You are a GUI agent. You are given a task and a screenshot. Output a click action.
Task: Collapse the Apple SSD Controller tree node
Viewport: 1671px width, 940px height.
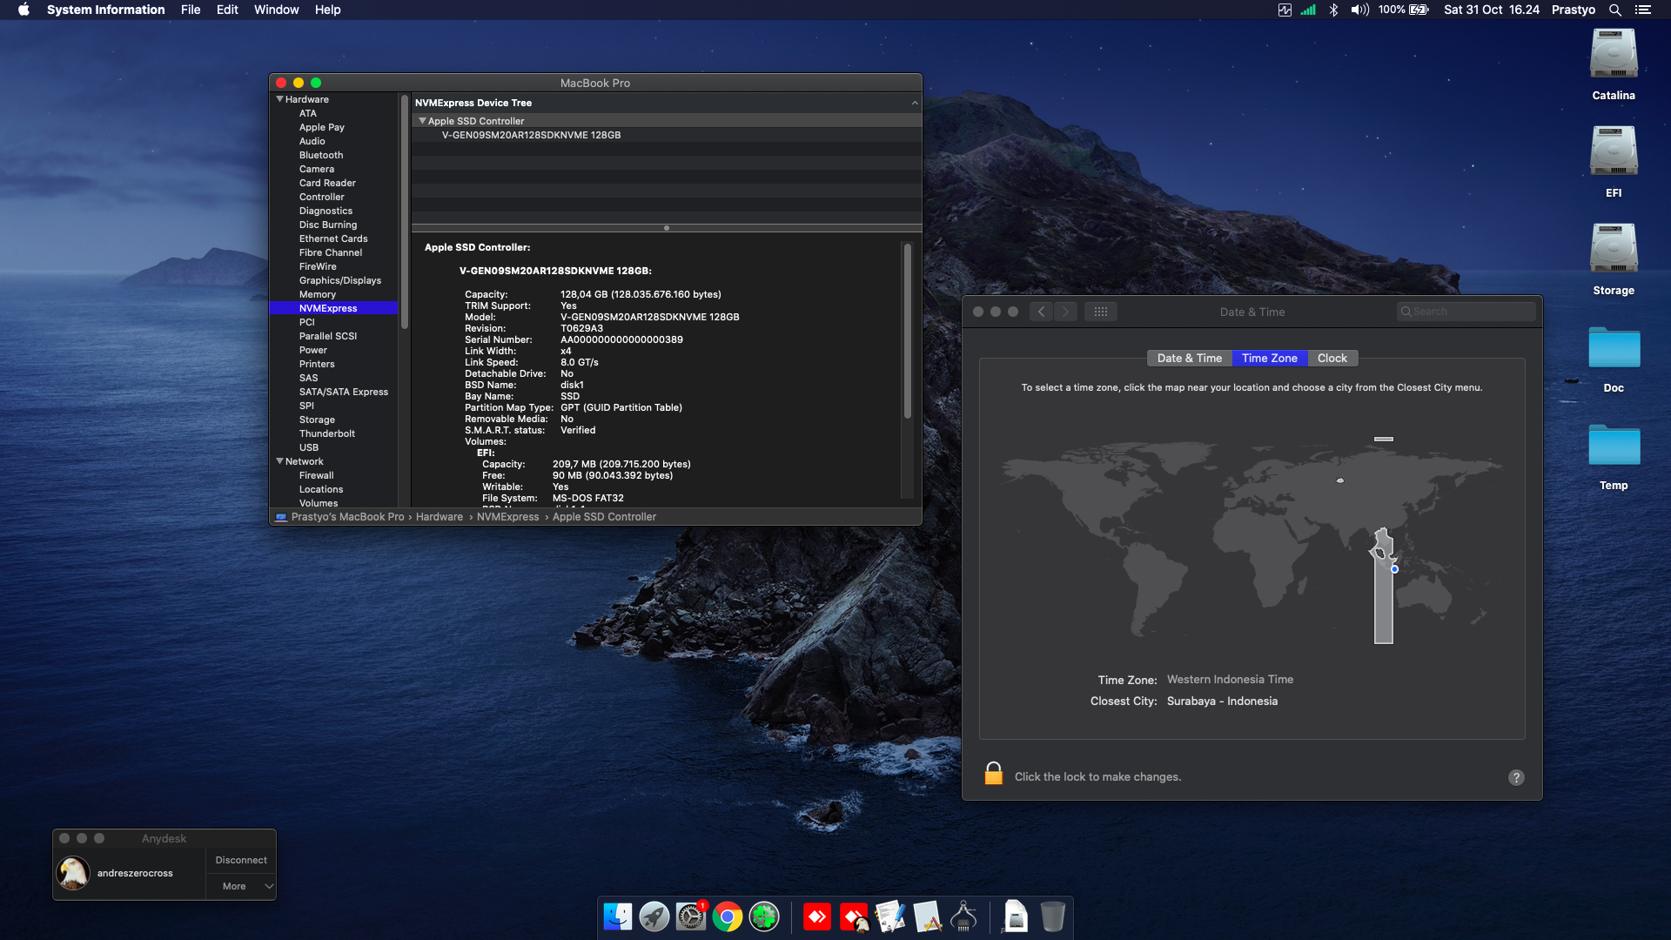coord(422,121)
